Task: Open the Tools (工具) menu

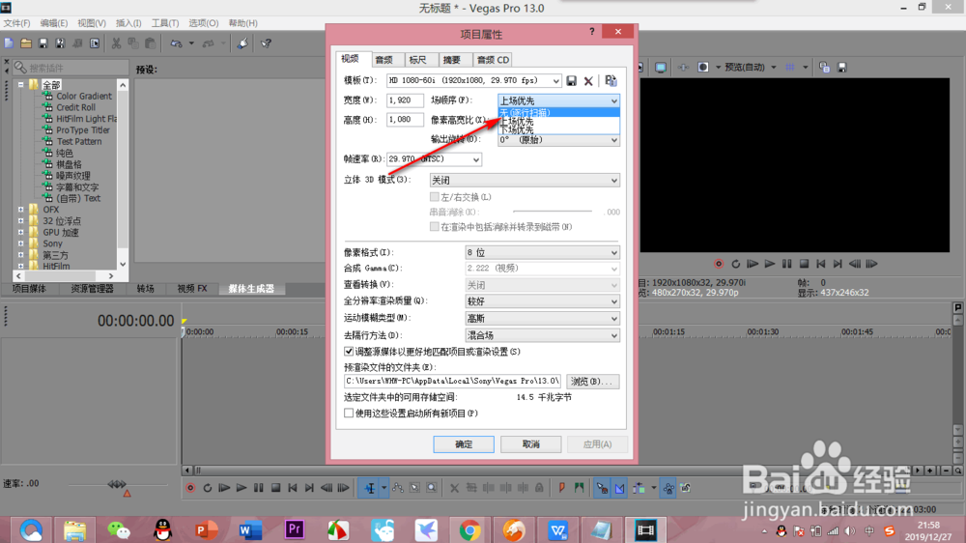Action: 165,23
